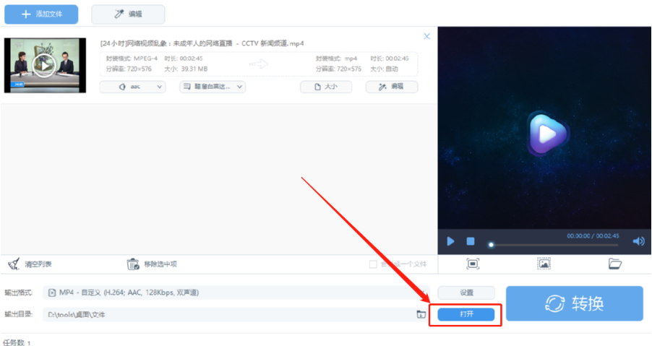Play the video thumbnail in the file list
This screenshot has height=346, width=652.
click(44, 65)
